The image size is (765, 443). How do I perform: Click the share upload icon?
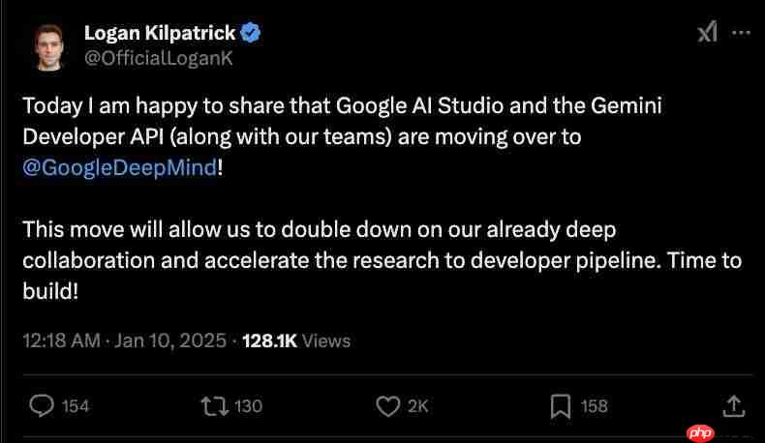(733, 405)
